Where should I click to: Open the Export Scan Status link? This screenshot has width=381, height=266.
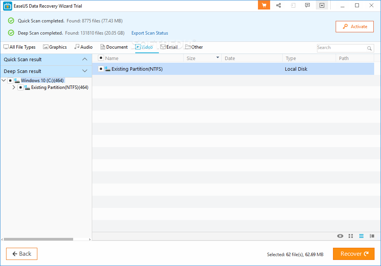click(150, 33)
